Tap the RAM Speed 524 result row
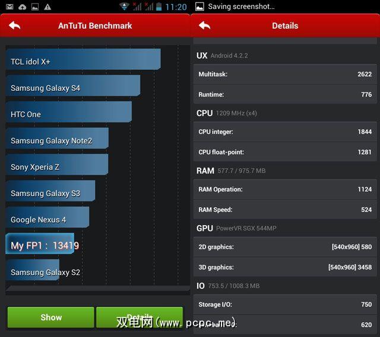 tap(285, 209)
